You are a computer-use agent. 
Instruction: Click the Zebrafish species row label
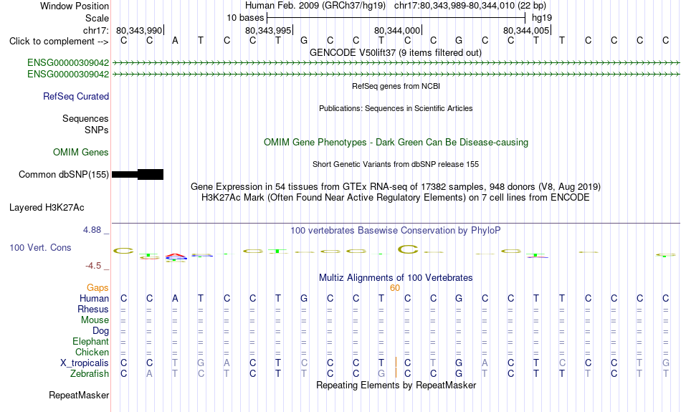tap(90, 374)
